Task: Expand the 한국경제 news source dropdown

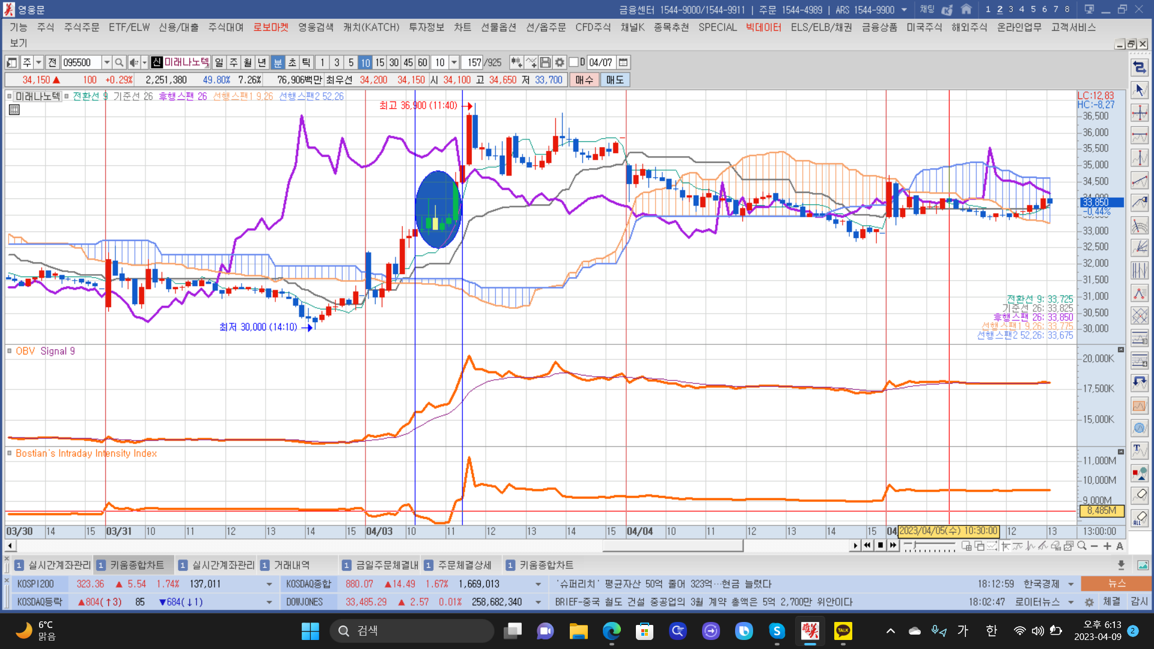Action: pyautogui.click(x=1071, y=584)
